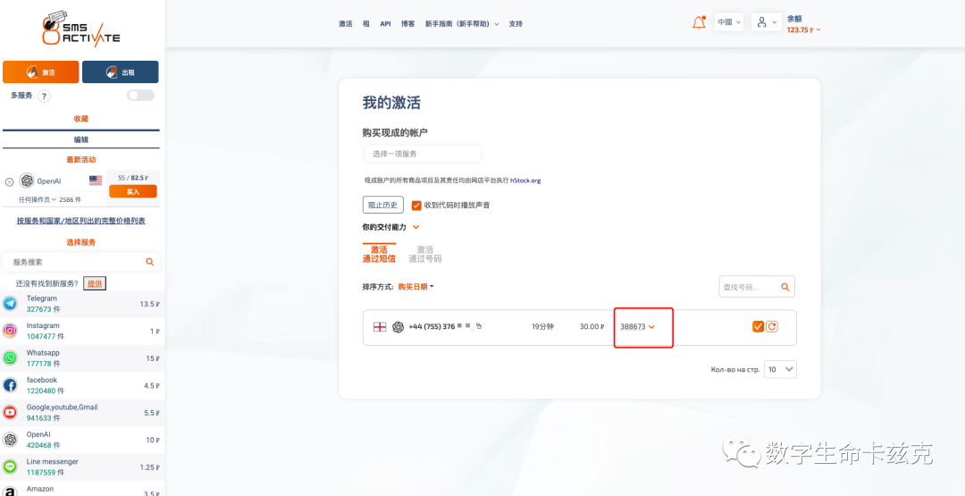Click the 买入 buy button for OpenAI

coord(133,191)
